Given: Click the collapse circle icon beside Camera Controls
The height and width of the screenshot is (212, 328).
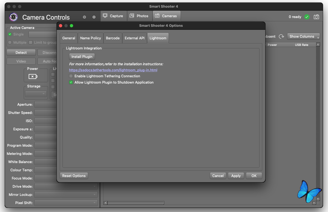Looking at the screenshot, I should [84, 17].
